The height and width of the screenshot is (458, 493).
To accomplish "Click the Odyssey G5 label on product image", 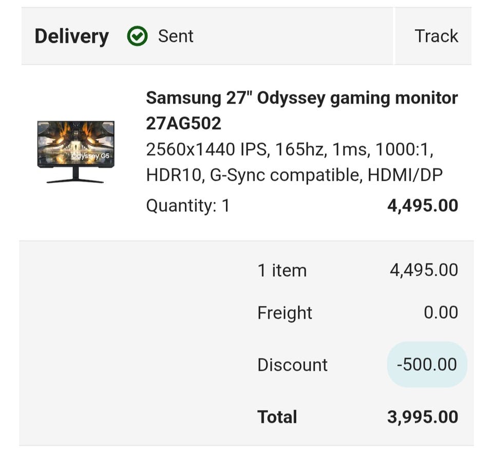I will point(90,156).
